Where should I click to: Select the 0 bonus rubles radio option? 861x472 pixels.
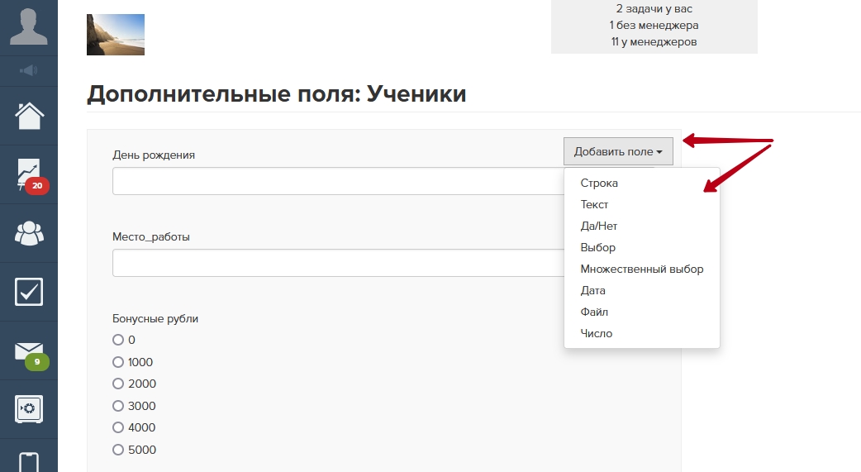(x=118, y=340)
